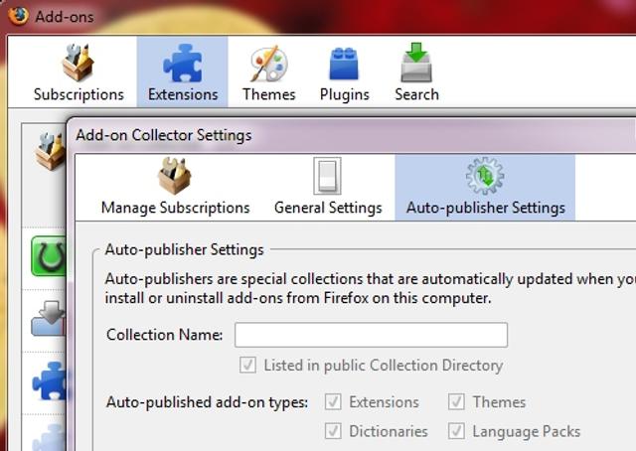
Task: Toggle the Dictionaries add-on type checkbox
Action: pyautogui.click(x=333, y=431)
